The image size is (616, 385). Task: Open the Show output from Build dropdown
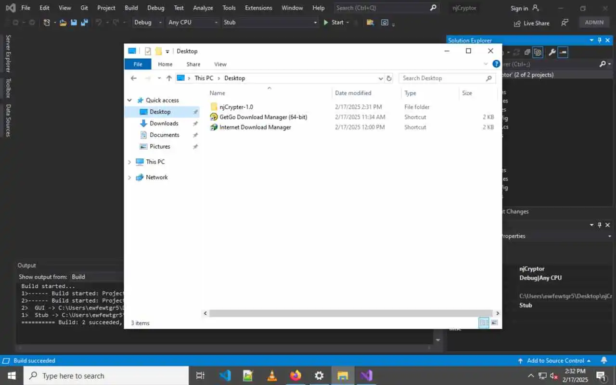(97, 277)
